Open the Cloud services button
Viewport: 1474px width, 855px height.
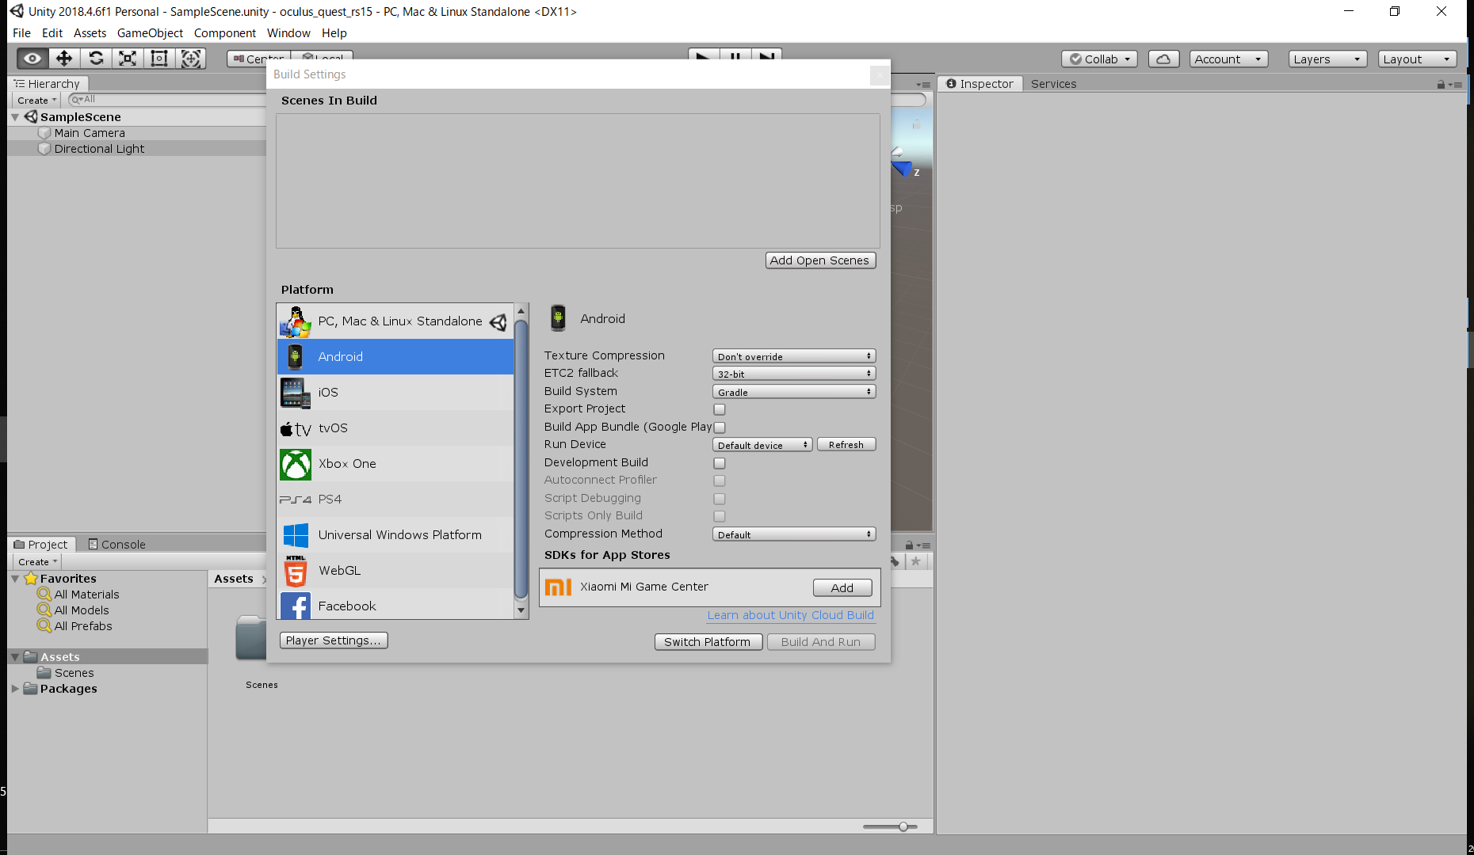click(x=1163, y=59)
